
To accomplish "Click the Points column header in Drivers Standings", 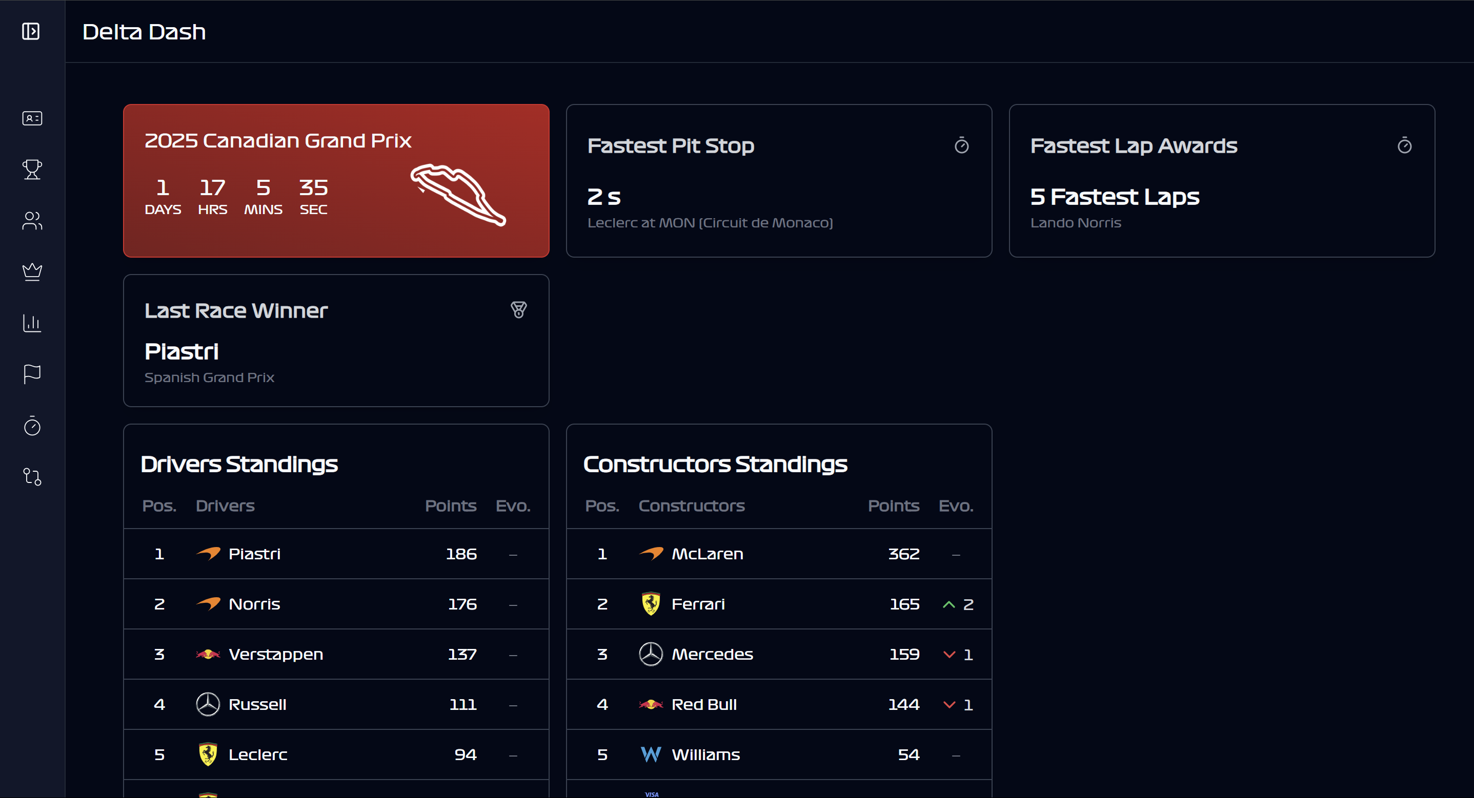I will tap(450, 506).
